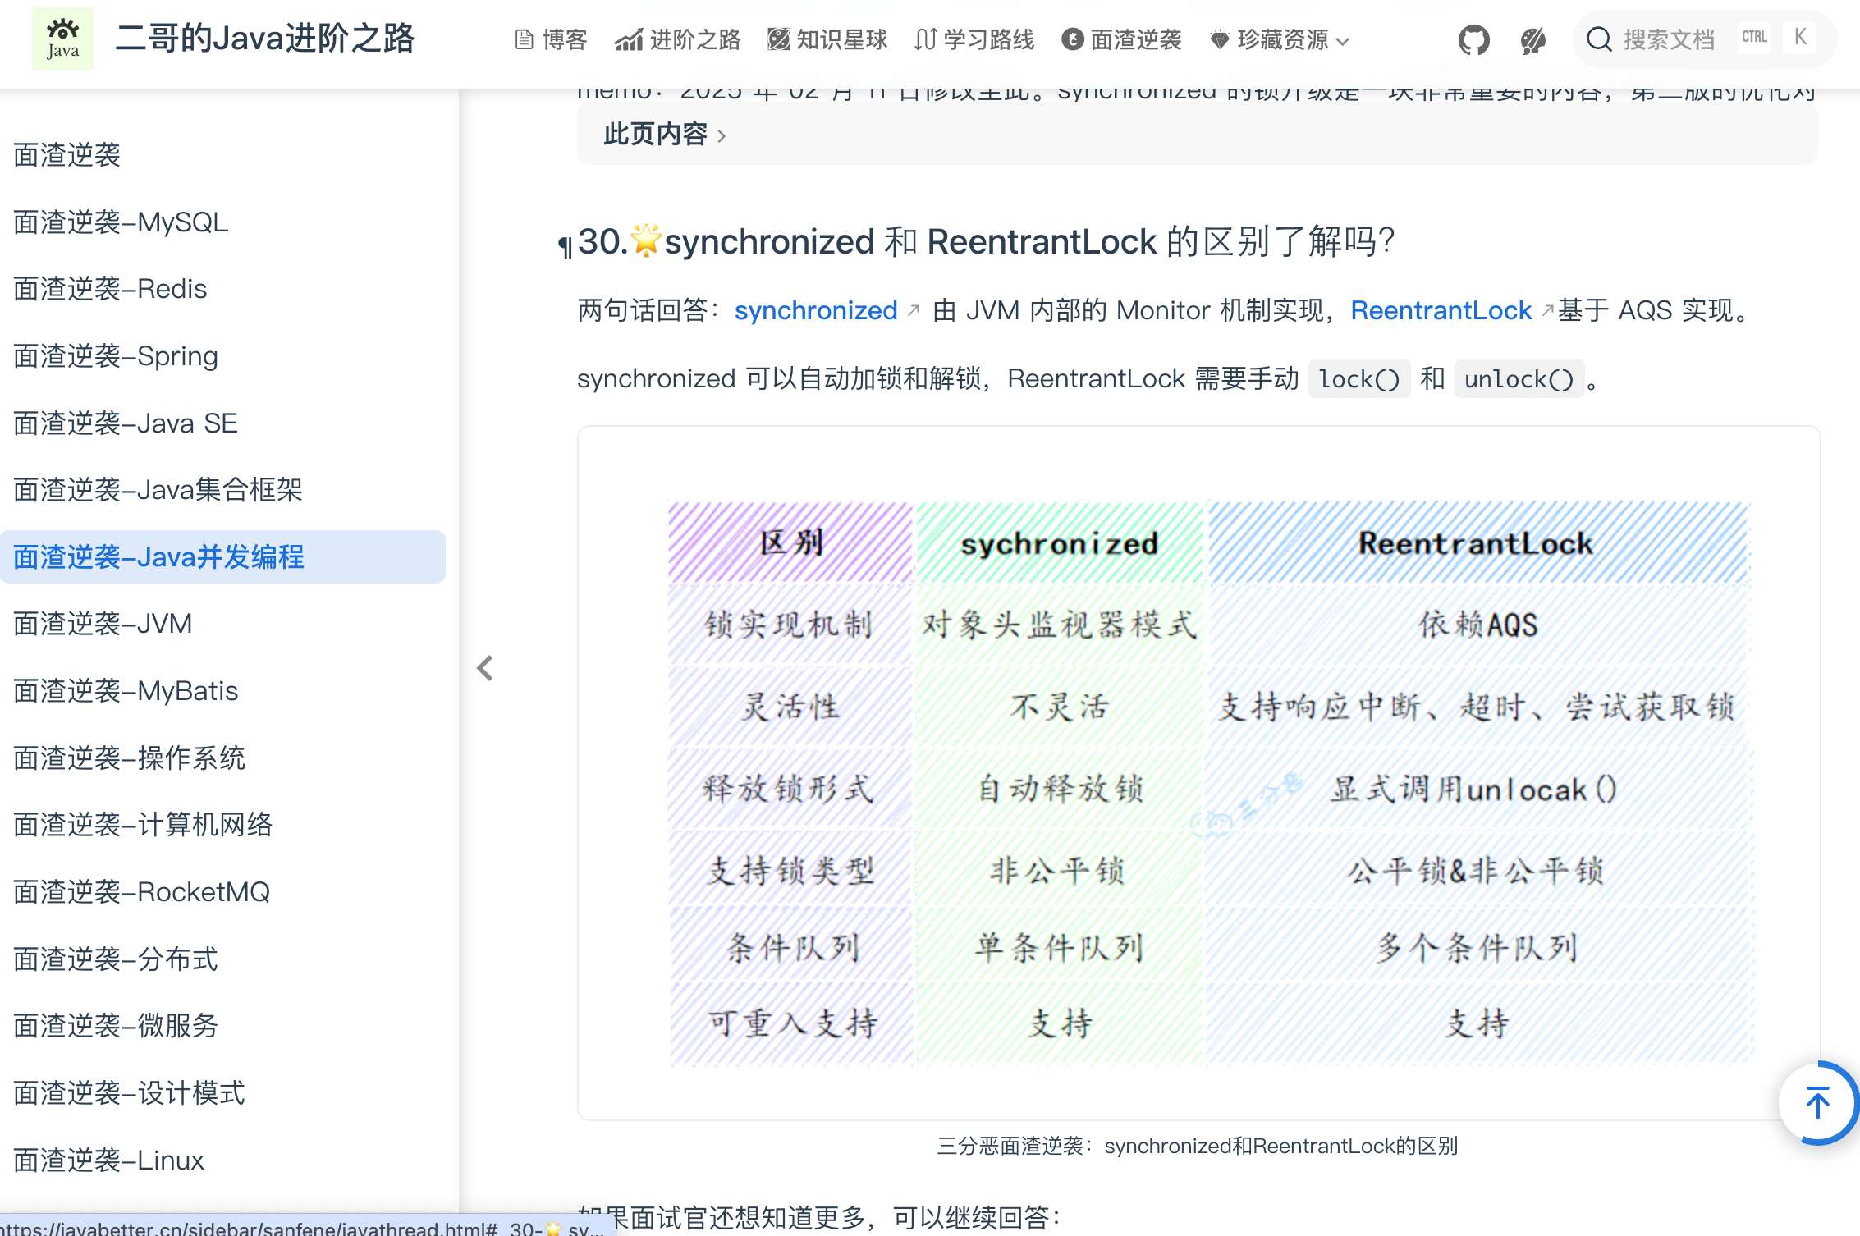Click the search magnifier icon

[x=1599, y=39]
